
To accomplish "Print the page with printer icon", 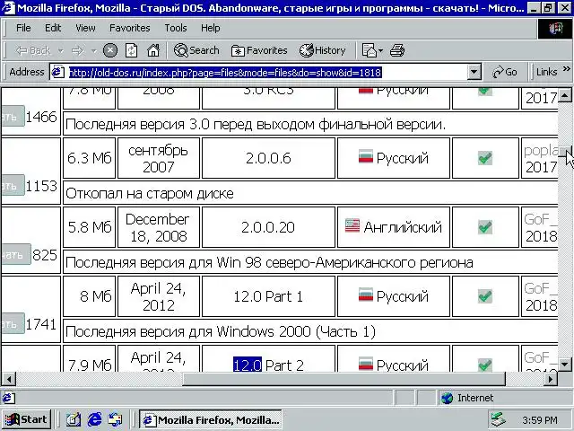I will (x=397, y=50).
